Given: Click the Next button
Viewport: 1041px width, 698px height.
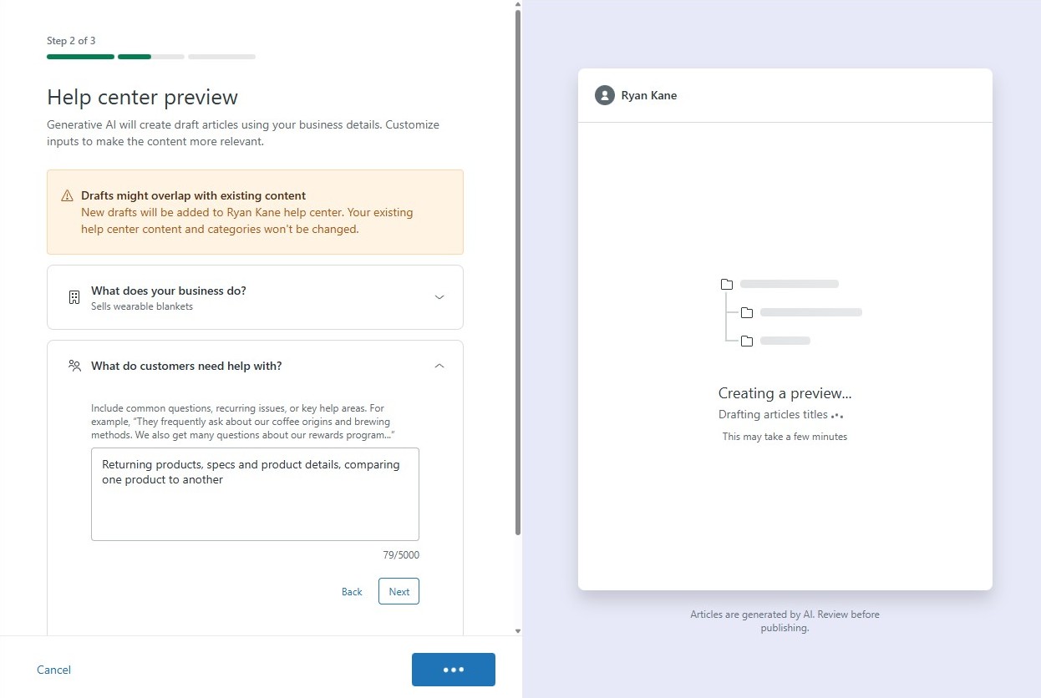Looking at the screenshot, I should pos(399,591).
